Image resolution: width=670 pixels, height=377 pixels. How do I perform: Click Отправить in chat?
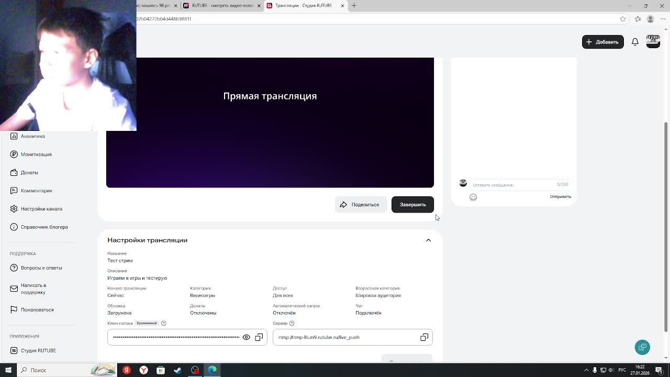(560, 197)
